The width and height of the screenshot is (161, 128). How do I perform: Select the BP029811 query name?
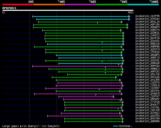[x=9, y=8]
